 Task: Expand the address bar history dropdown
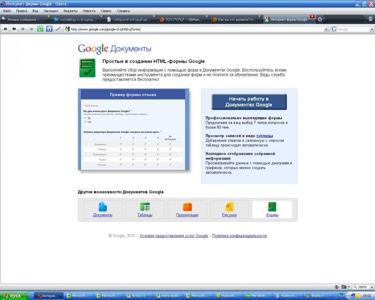coord(326,29)
